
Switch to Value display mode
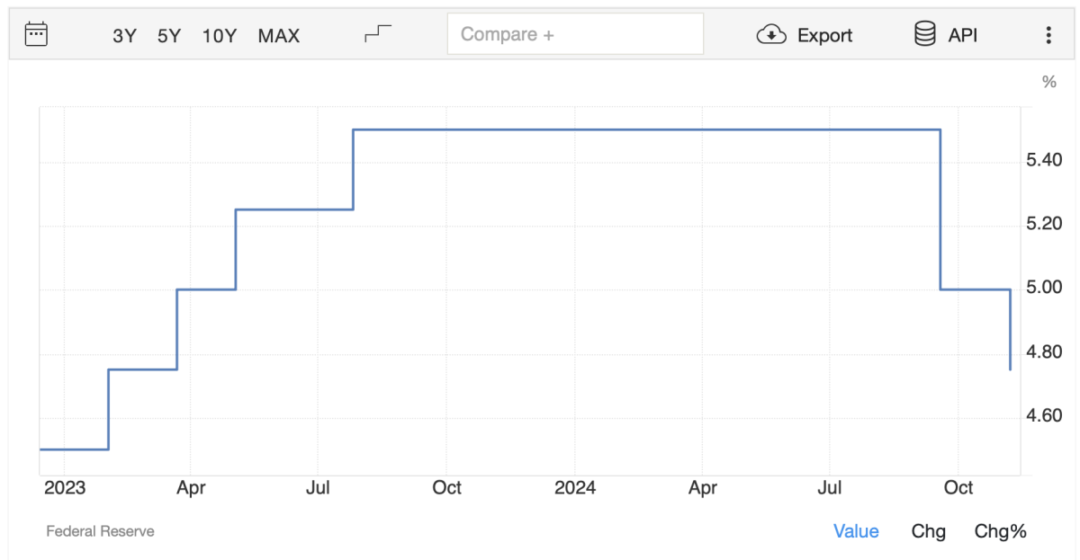[856, 531]
